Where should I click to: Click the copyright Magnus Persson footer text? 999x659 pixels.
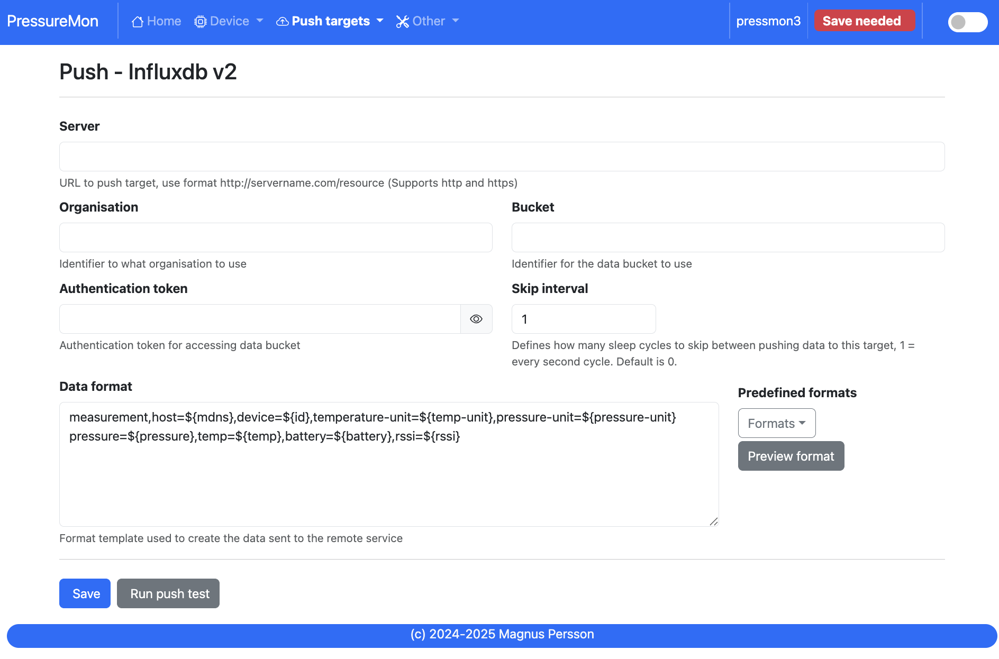(502, 634)
